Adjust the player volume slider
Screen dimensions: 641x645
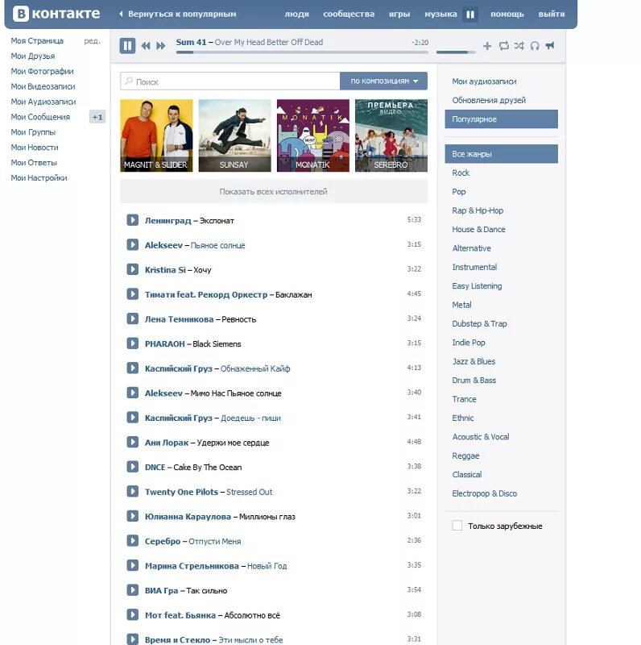click(x=456, y=52)
